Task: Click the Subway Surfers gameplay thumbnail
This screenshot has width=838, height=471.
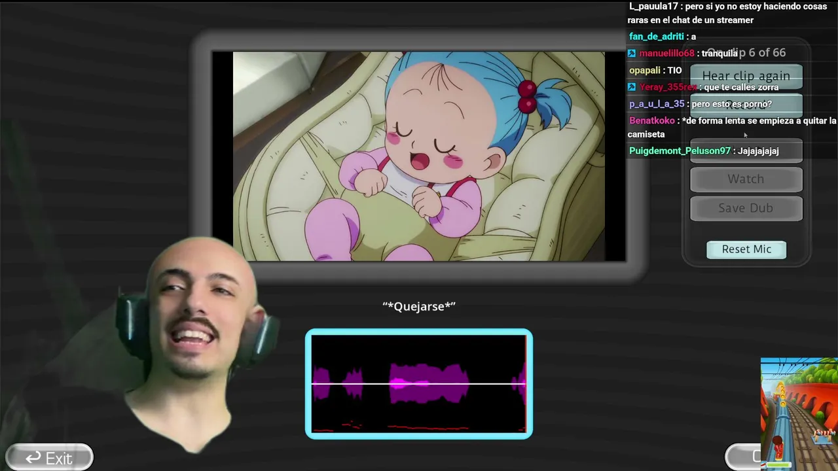Action: [799, 413]
